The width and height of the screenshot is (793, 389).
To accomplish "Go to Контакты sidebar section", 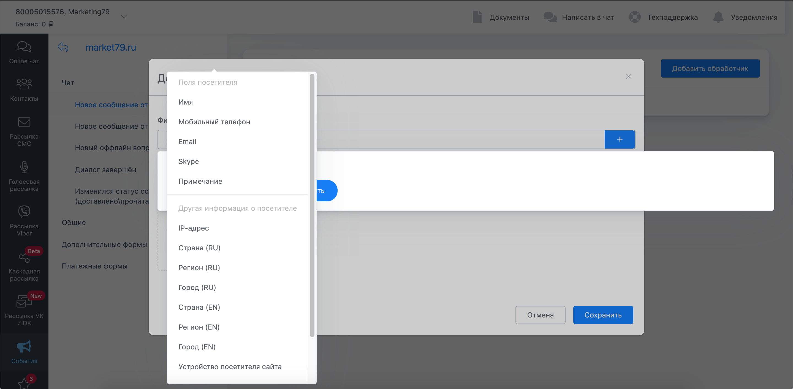I will 24,84.
